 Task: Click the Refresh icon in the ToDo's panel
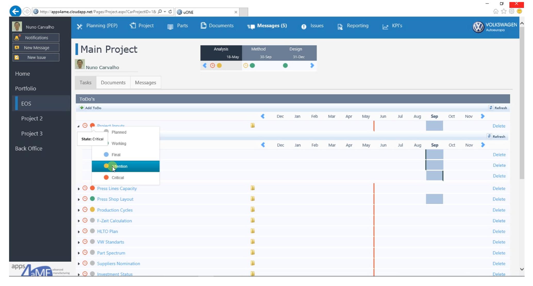point(491,108)
